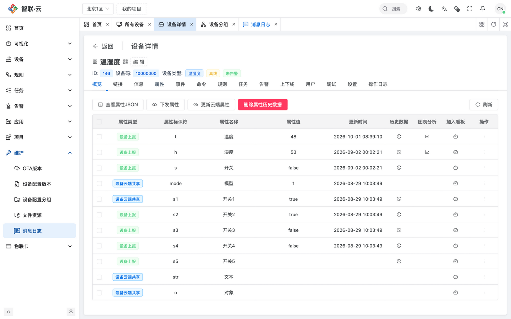Viewport: 511px width, 319px height.
Task: Open the 操作日志 tab
Action: [378, 84]
